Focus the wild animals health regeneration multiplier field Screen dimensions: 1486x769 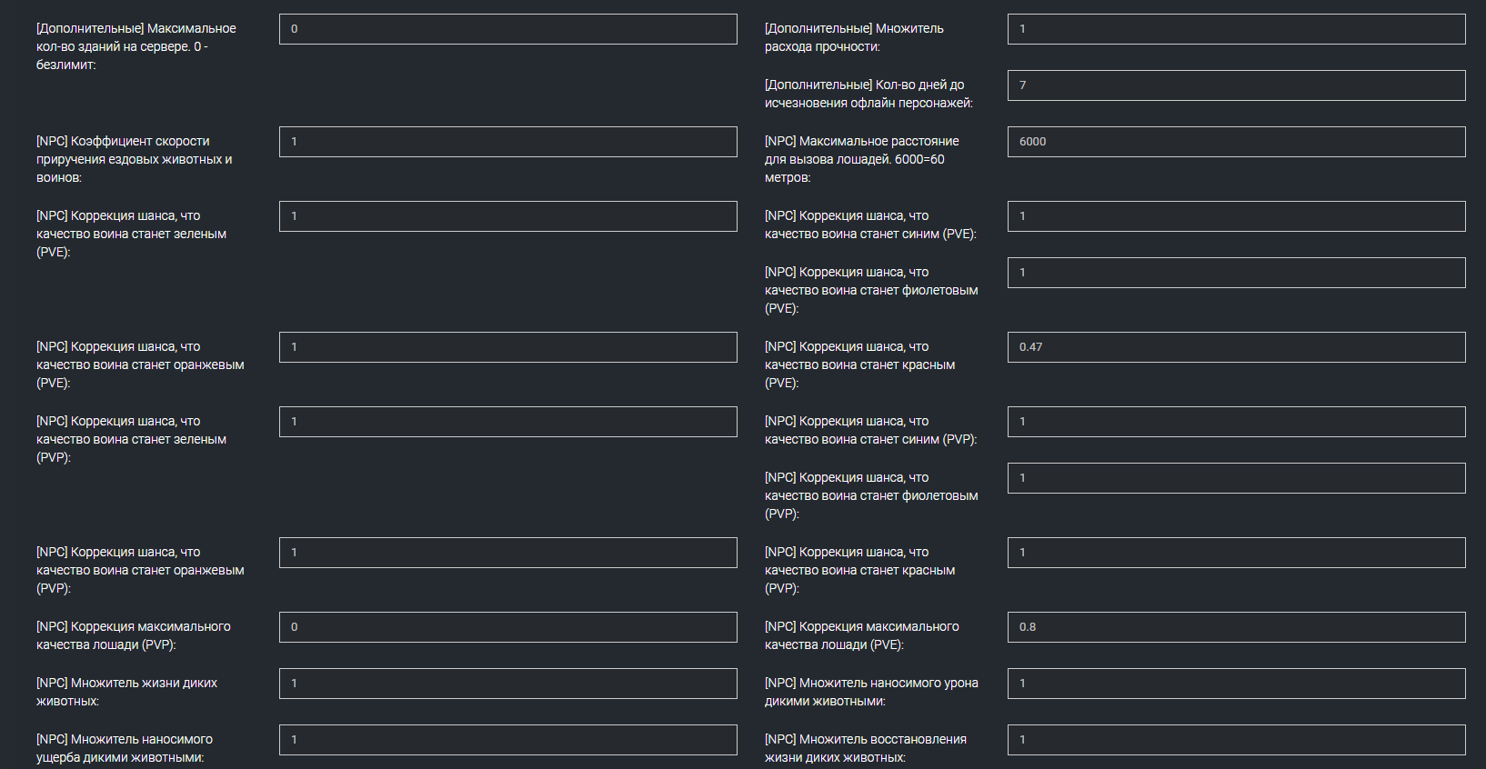(1236, 740)
